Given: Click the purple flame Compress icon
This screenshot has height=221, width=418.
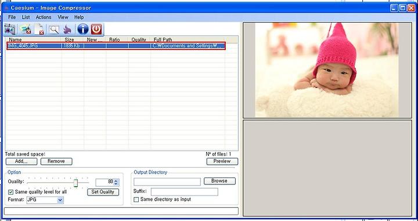Looking at the screenshot, I should [68, 29].
